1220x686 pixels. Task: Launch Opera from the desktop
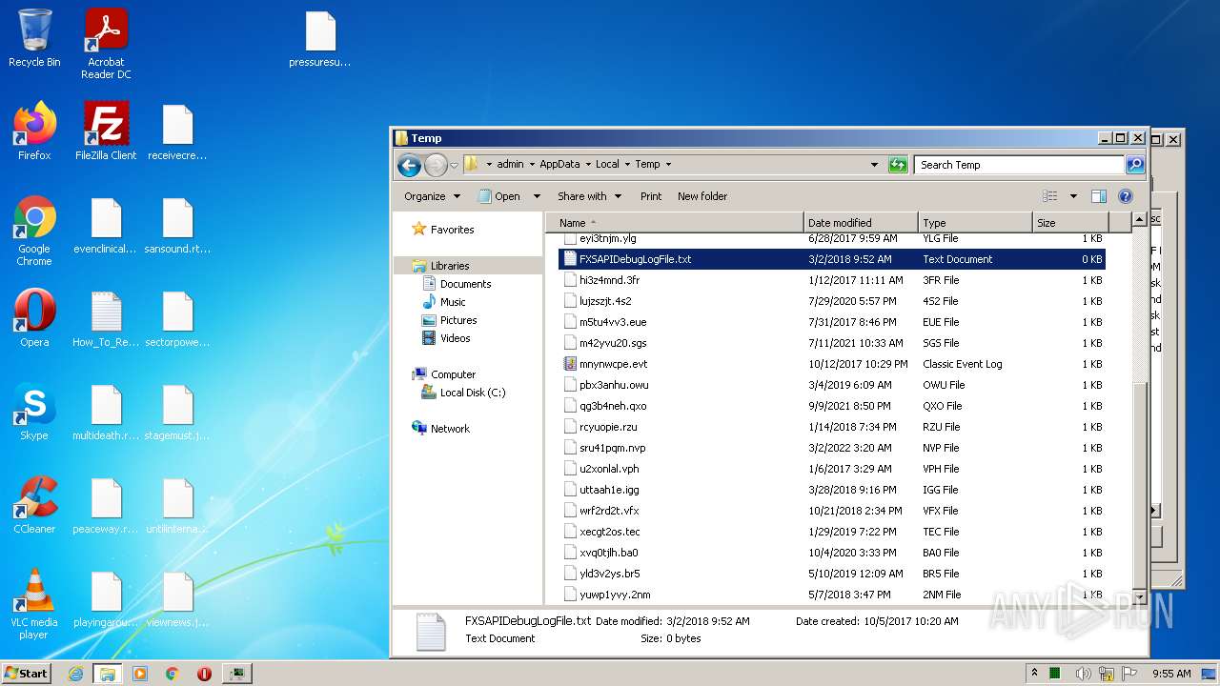point(34,318)
